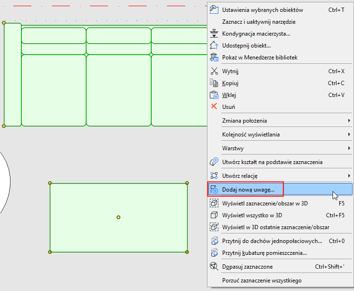Expand the Kolejność wyświetlania submenu arrow
Screen dimensions: 354x291
(349, 134)
